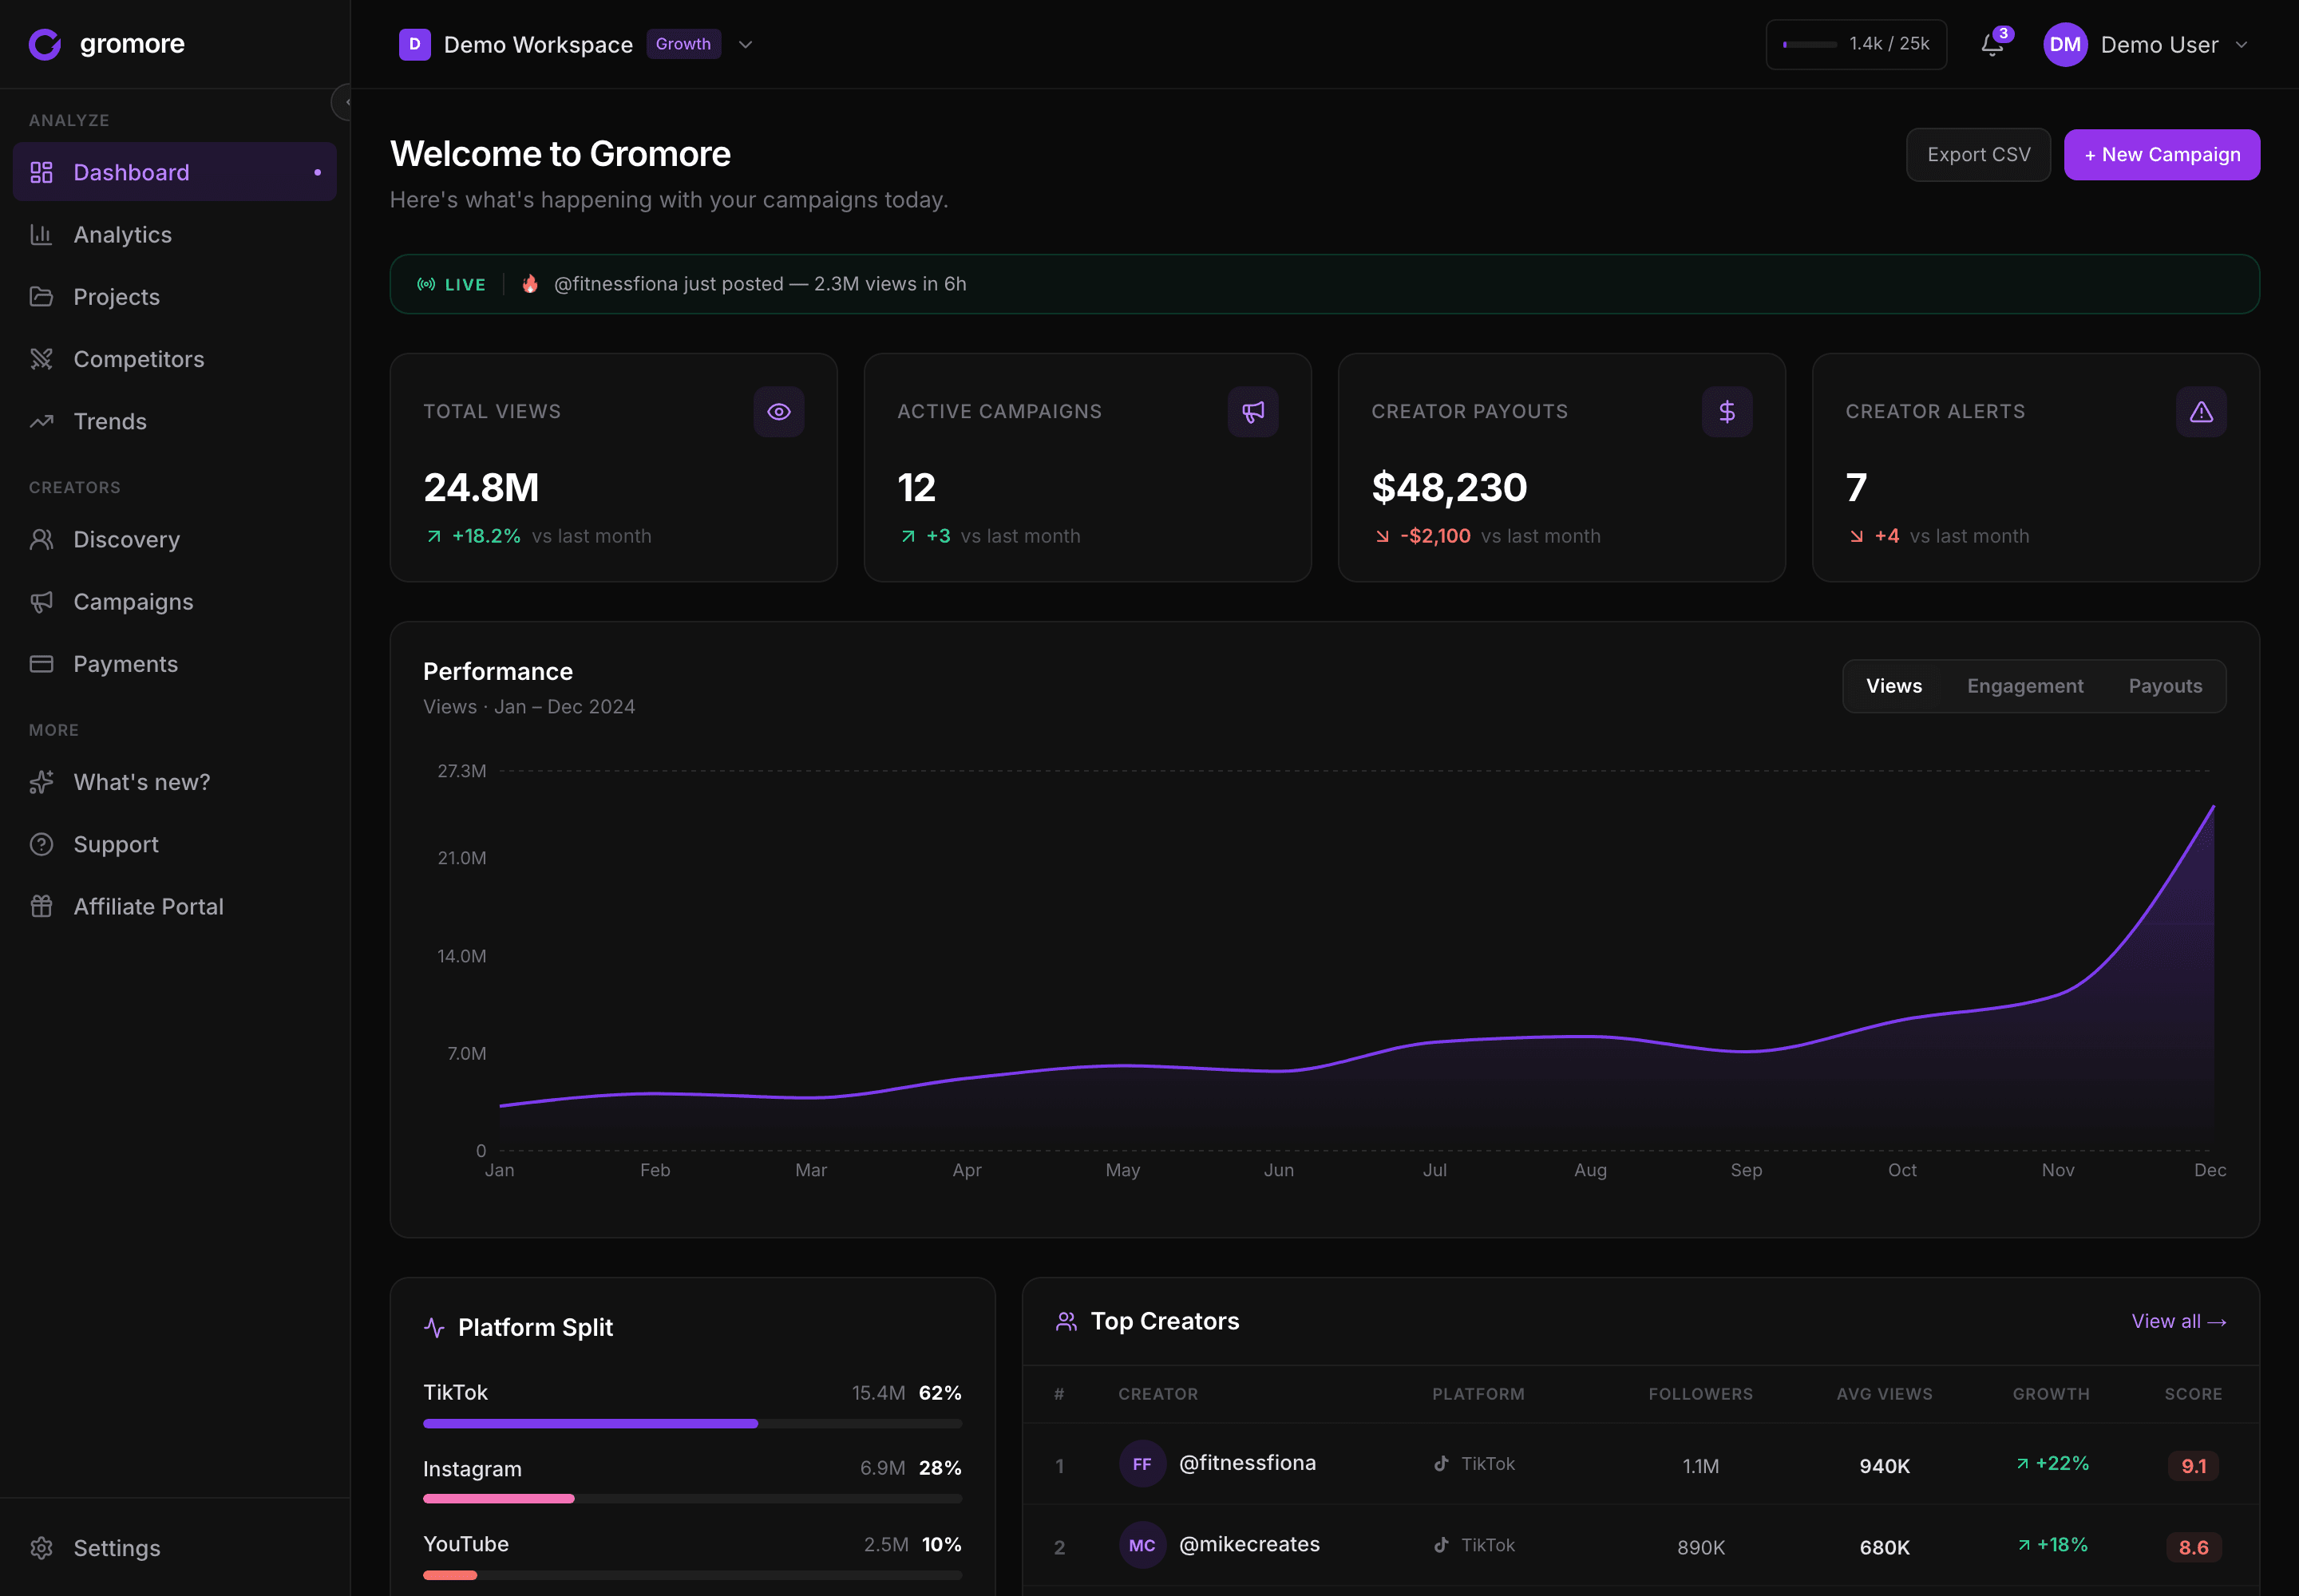Click the Instagram pink progress bar
The width and height of the screenshot is (2299, 1596).
pos(498,1498)
